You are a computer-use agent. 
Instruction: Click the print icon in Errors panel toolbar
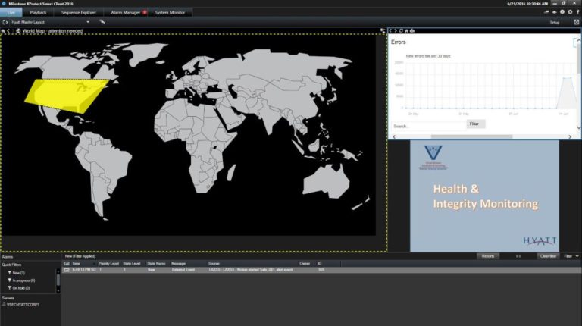point(412,31)
